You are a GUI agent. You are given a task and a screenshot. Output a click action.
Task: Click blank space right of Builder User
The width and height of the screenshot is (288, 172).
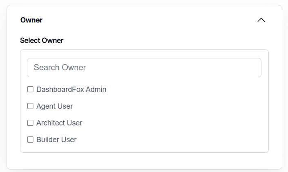172,139
